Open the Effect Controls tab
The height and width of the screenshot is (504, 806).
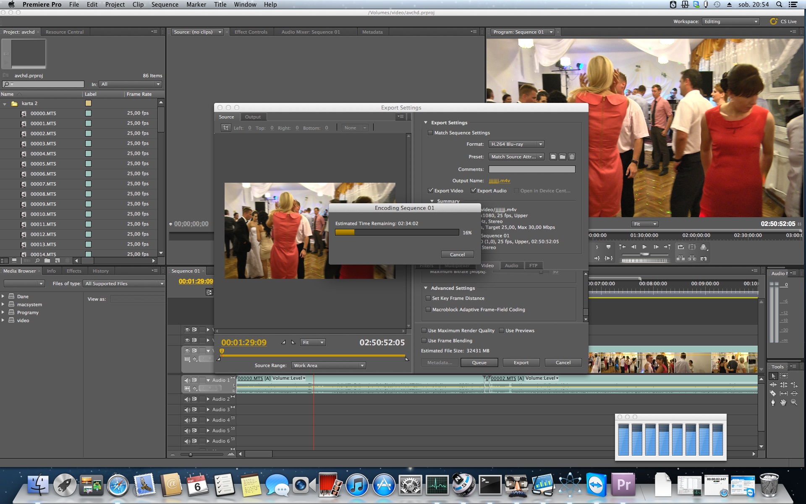(x=251, y=32)
